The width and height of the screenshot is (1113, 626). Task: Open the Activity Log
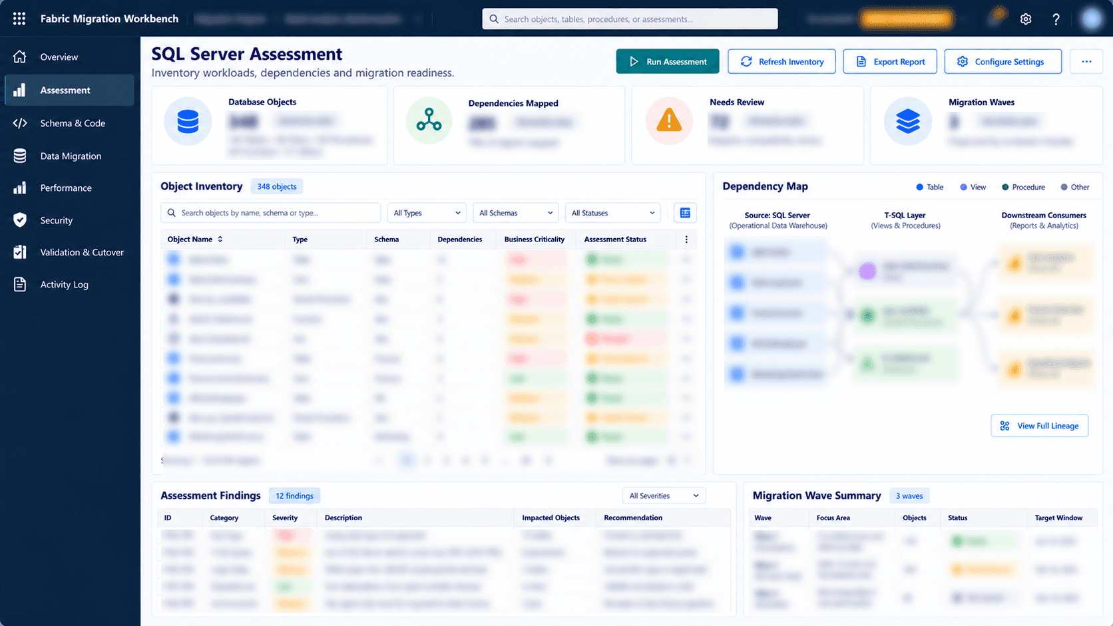[x=69, y=285]
